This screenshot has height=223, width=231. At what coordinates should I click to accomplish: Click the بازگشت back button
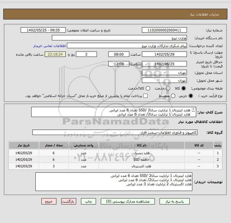69,201
